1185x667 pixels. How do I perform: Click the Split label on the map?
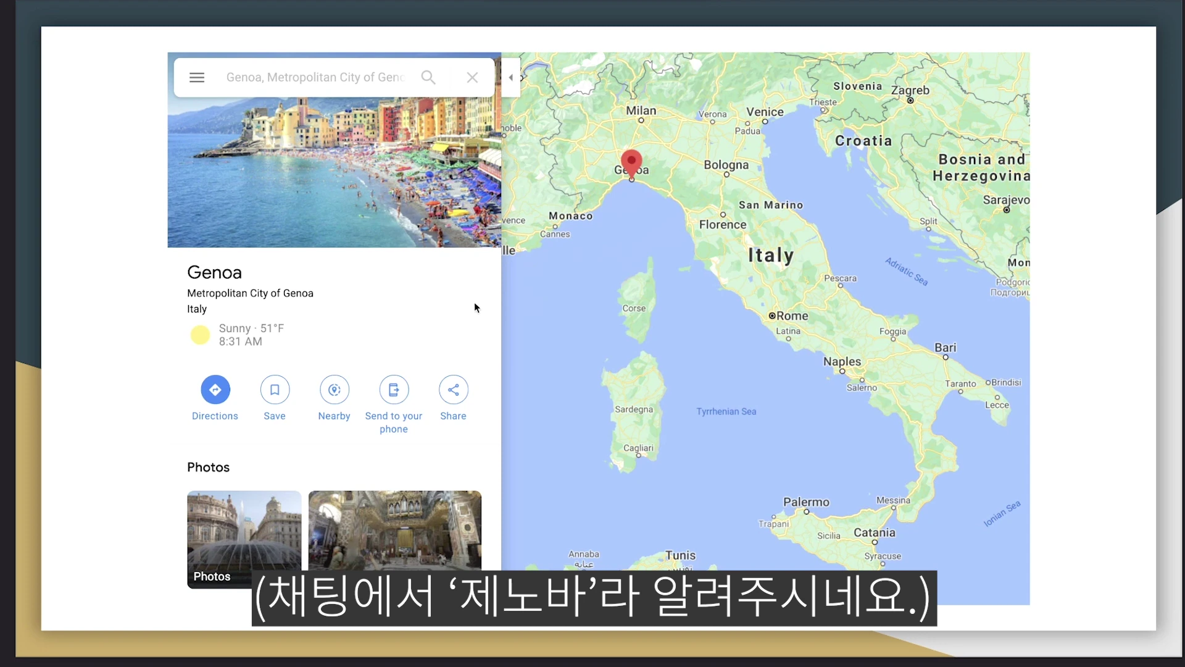pos(928,221)
